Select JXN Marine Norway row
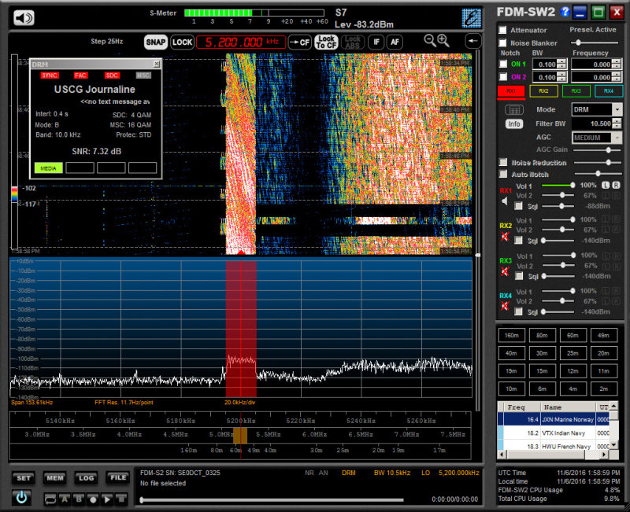 pos(554,419)
